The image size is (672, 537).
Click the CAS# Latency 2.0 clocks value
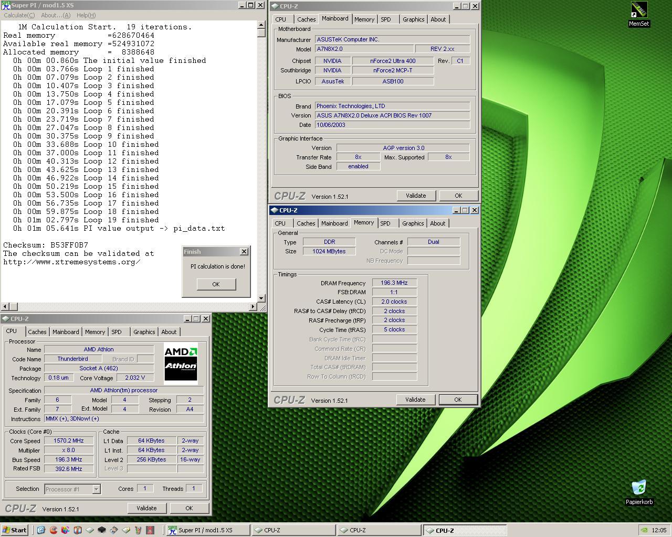click(394, 302)
